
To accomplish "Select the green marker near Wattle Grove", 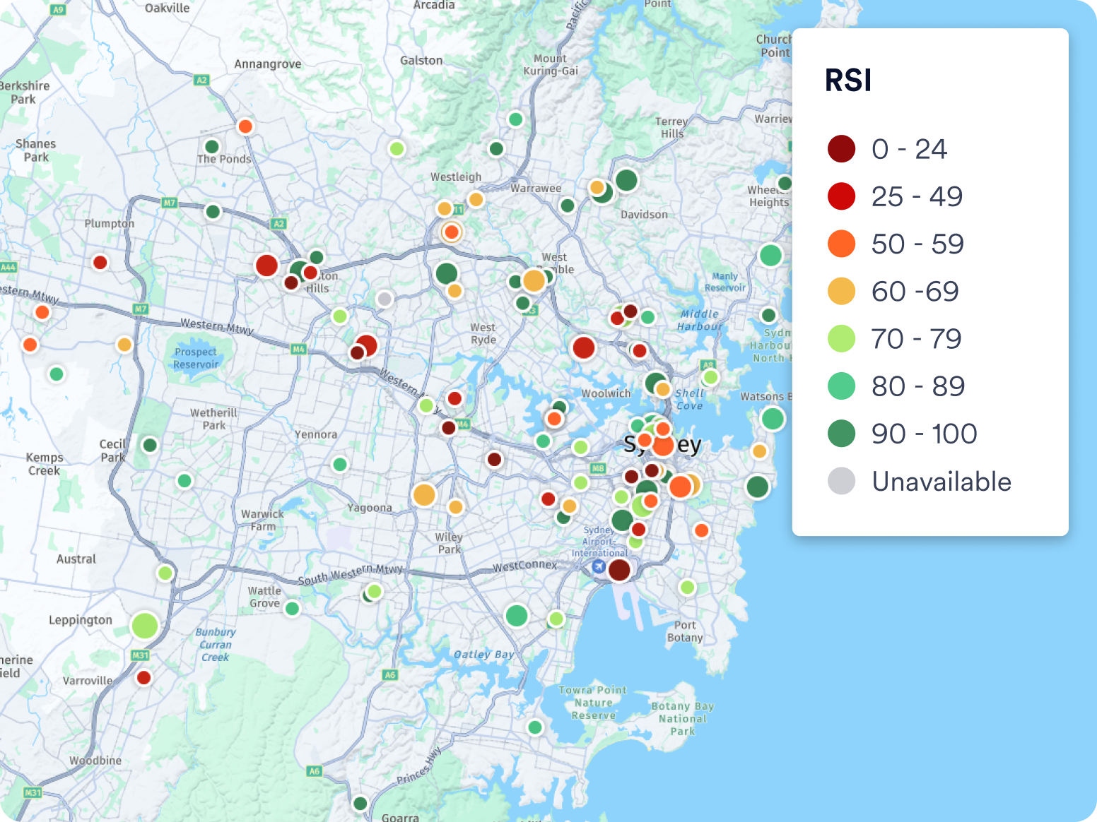I will click(293, 608).
